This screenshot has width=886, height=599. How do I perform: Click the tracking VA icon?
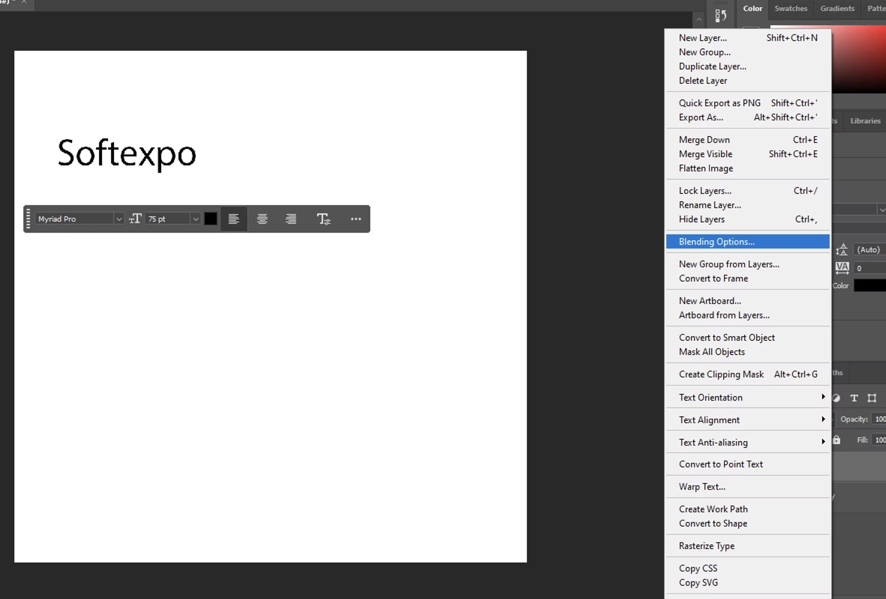pyautogui.click(x=843, y=268)
